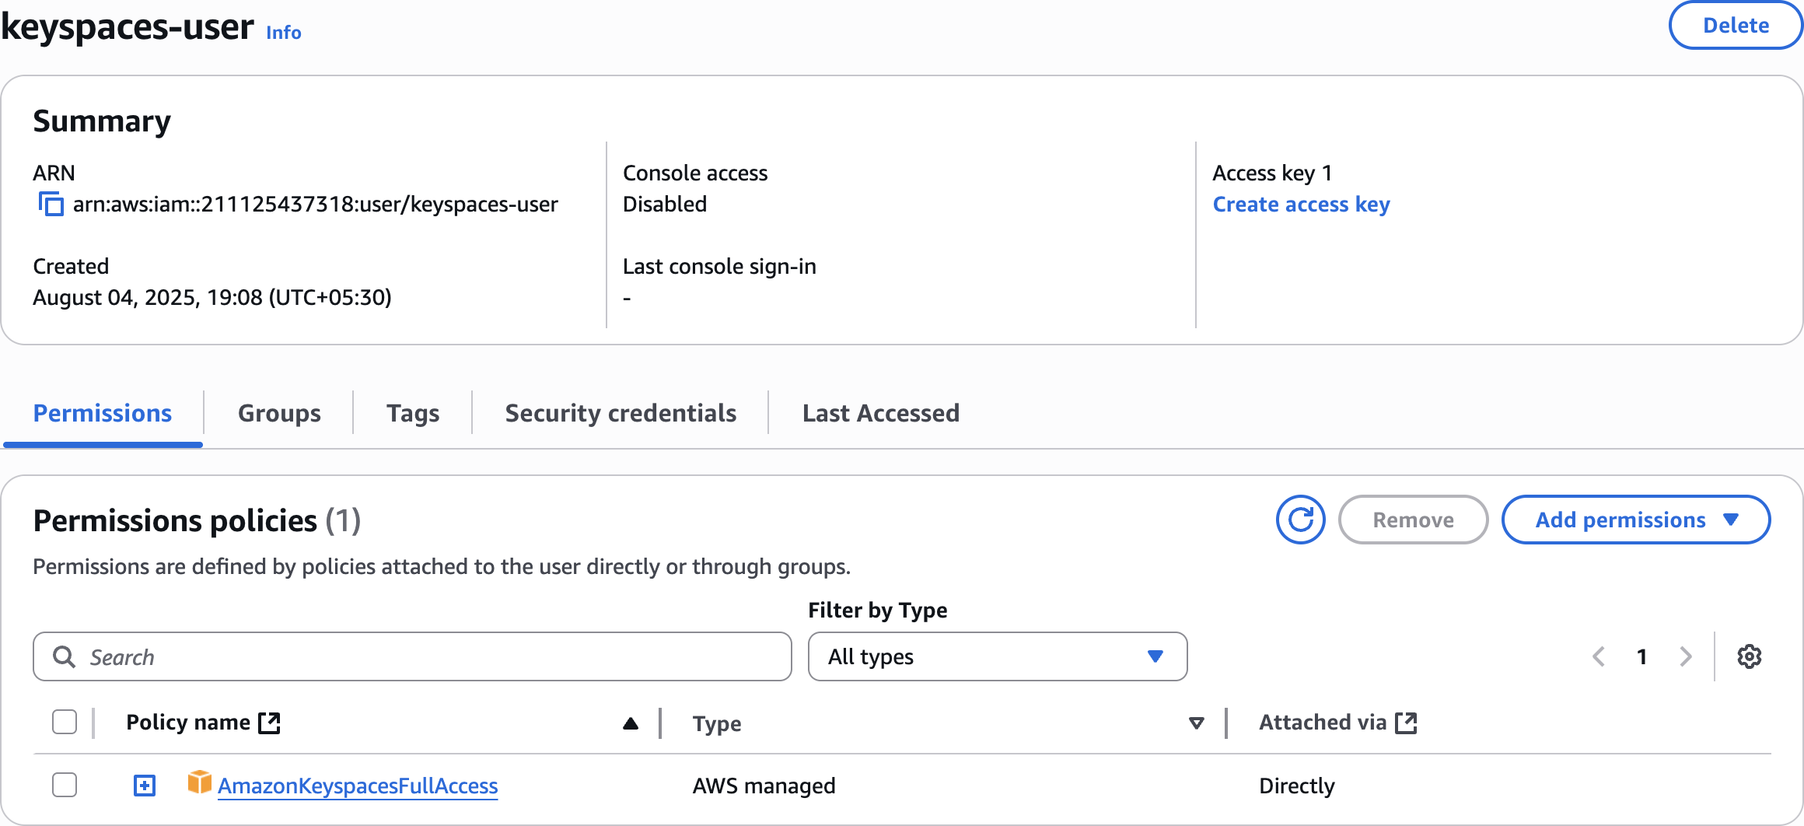Click the 'AWS managed' type cell
The width and height of the screenshot is (1804, 826).
click(x=764, y=786)
